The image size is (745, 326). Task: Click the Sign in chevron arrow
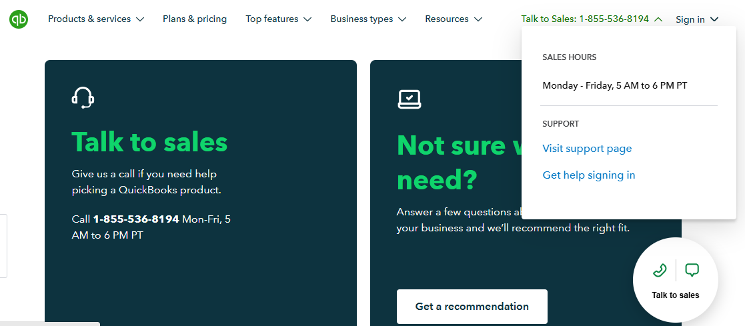click(714, 19)
